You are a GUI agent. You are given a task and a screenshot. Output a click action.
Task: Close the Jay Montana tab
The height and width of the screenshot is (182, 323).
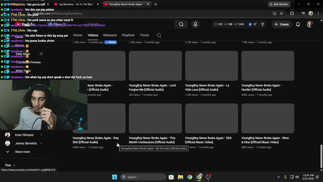pyautogui.click(x=98, y=4)
